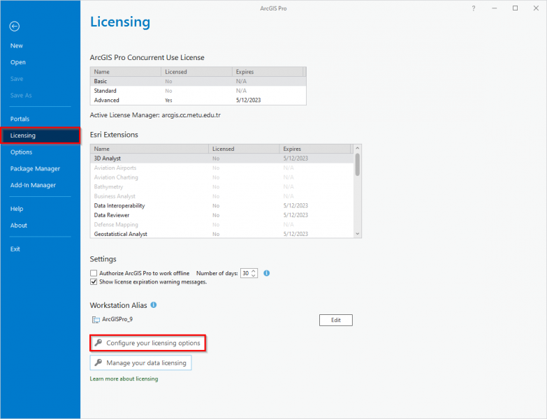Select Bathymetry extension row
The width and height of the screenshot is (547, 419).
(222, 187)
